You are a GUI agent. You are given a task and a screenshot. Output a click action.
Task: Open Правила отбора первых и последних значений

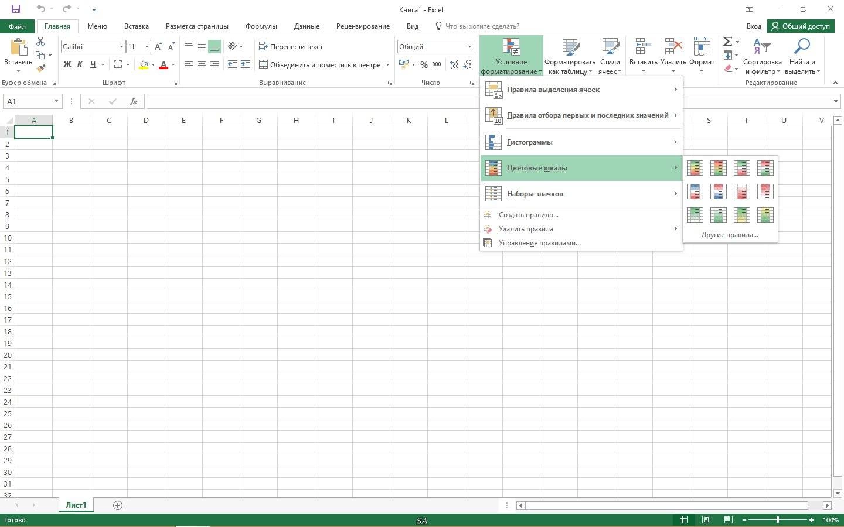tap(581, 115)
